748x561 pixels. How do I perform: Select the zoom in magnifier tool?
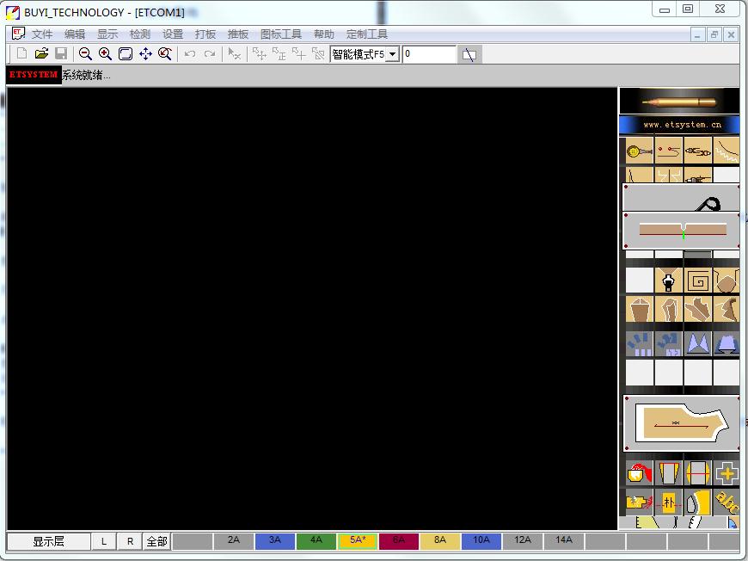[104, 53]
